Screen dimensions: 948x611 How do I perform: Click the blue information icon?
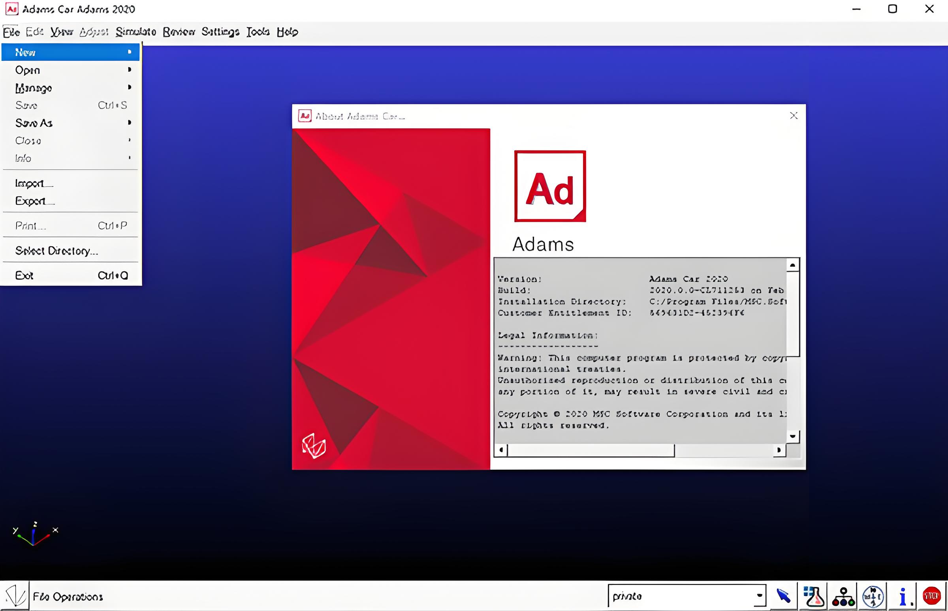tap(902, 596)
